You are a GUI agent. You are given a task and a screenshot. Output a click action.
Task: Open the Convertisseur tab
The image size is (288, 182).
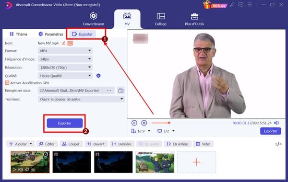point(93,19)
